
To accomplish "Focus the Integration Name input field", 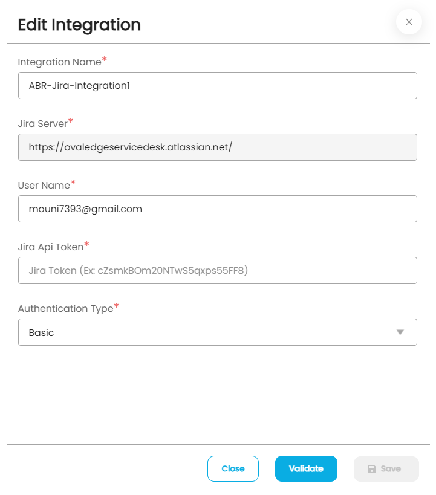I will point(218,86).
